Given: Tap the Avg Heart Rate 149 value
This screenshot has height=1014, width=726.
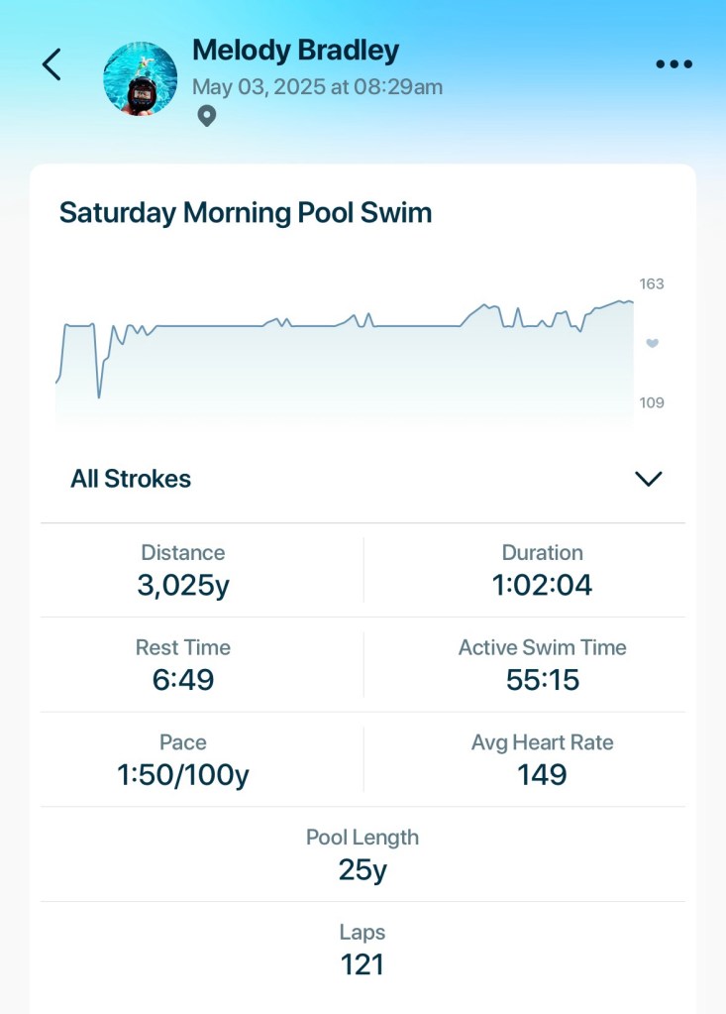Looking at the screenshot, I should 542,773.
